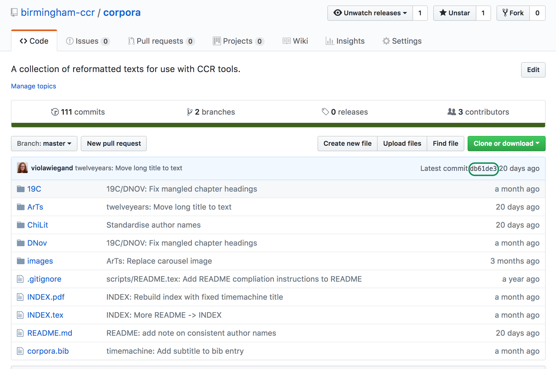
Task: Click Create new file button
Action: click(348, 144)
